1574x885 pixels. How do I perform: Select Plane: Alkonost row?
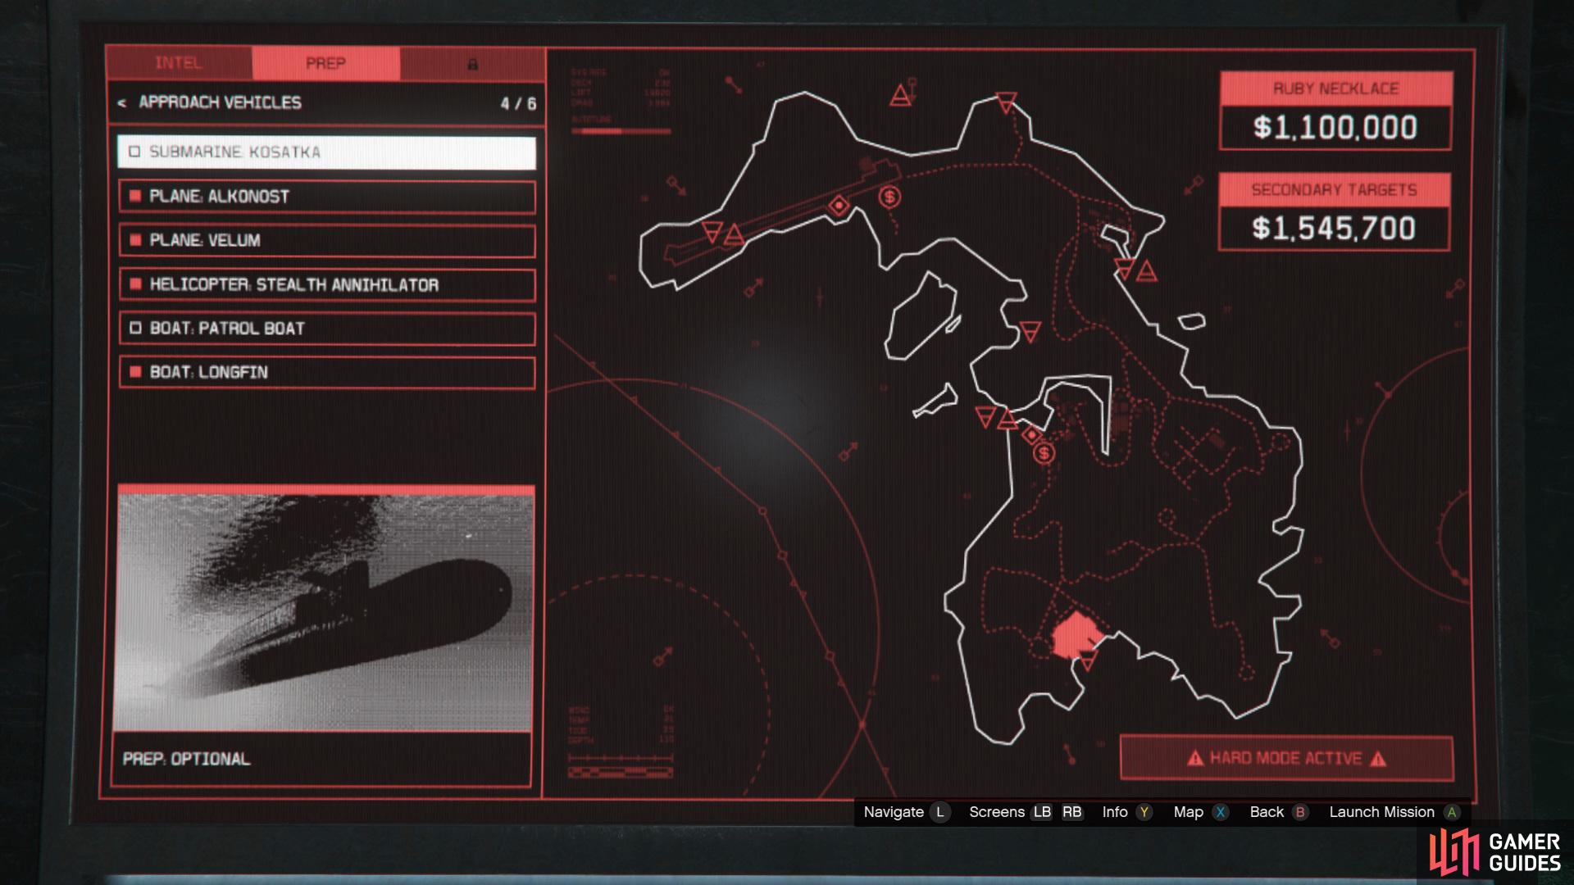(x=326, y=197)
